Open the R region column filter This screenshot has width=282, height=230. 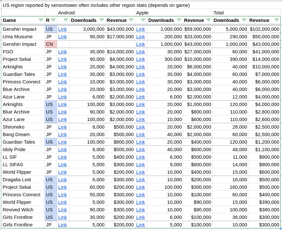click(53, 20)
